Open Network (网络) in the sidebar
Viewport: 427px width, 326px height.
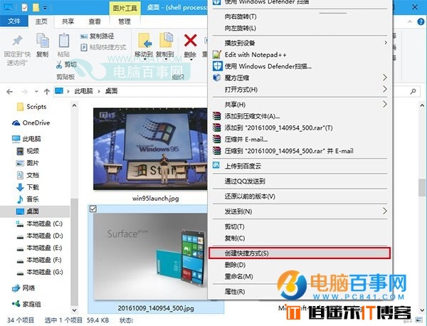point(23,288)
